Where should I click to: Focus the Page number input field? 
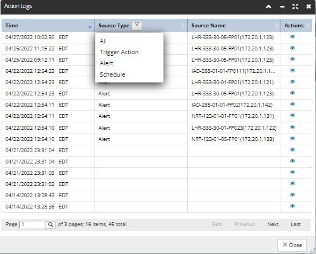(32, 225)
